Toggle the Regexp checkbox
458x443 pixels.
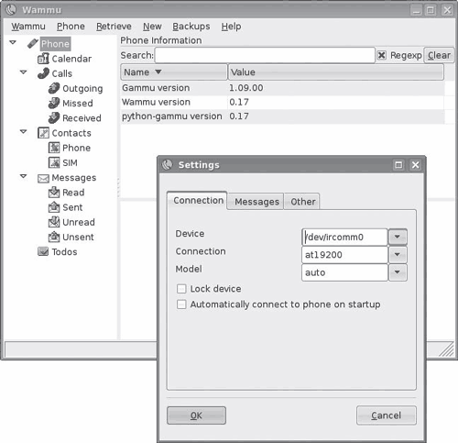[381, 55]
